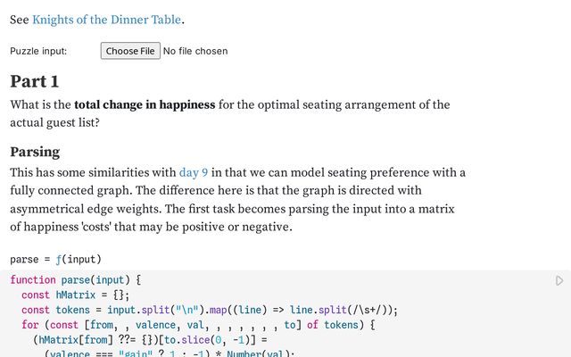This screenshot has height=357, width=571.
Task: Click the Part 1 heading
Action: pos(35,81)
